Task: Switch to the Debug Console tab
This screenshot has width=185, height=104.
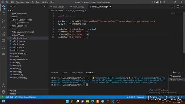Action: 77,73
